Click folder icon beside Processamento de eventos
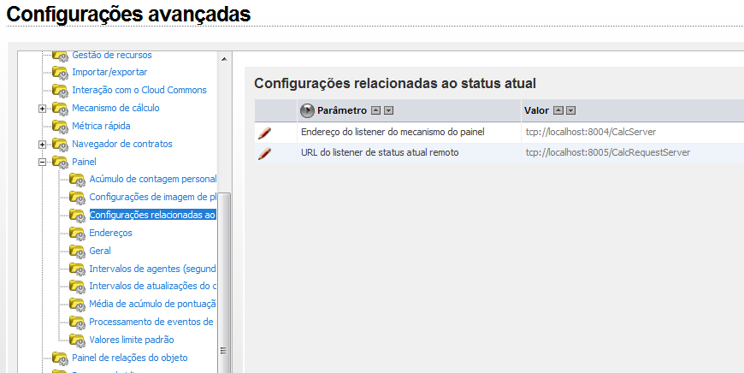The image size is (744, 373). [77, 323]
